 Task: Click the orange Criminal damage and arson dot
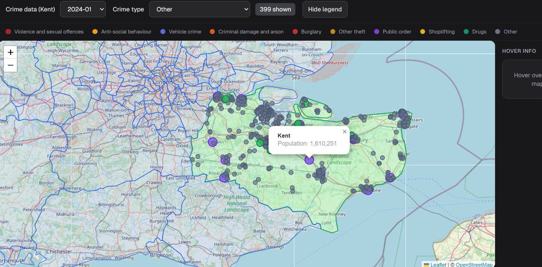coord(212,32)
